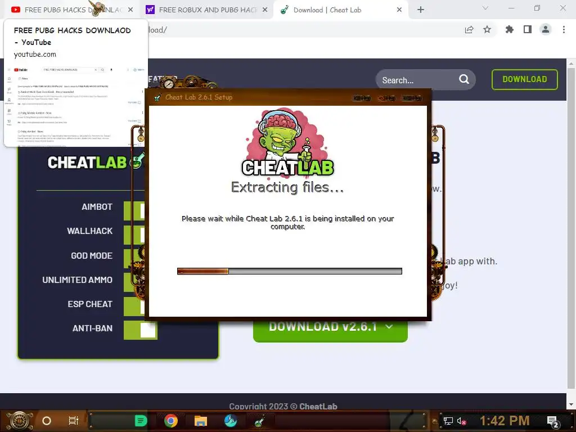Viewport: 576px width, 432px height.
Task: Click the ANTI-BAN label text
Action: pos(92,328)
